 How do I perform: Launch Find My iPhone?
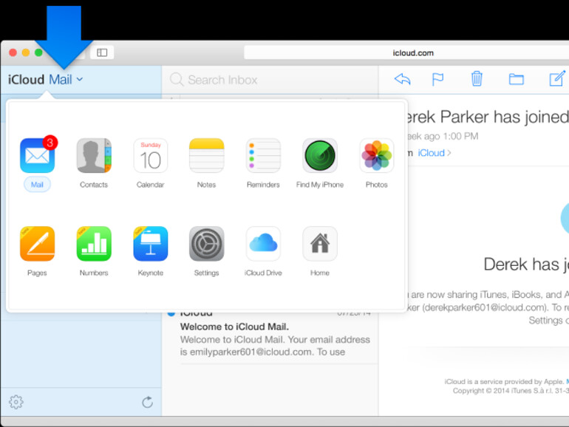tap(320, 156)
